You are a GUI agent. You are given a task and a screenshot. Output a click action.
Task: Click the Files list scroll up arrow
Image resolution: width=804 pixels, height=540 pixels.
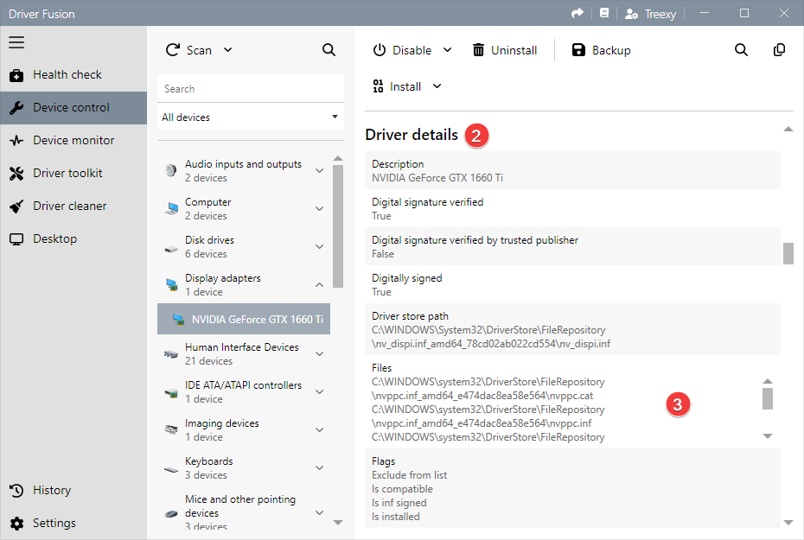tap(768, 381)
